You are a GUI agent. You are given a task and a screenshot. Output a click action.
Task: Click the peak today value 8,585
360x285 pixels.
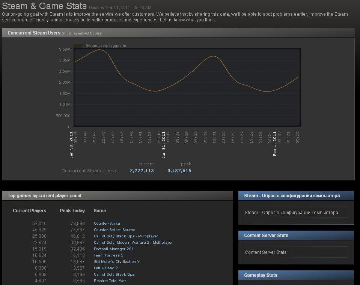[79, 281]
